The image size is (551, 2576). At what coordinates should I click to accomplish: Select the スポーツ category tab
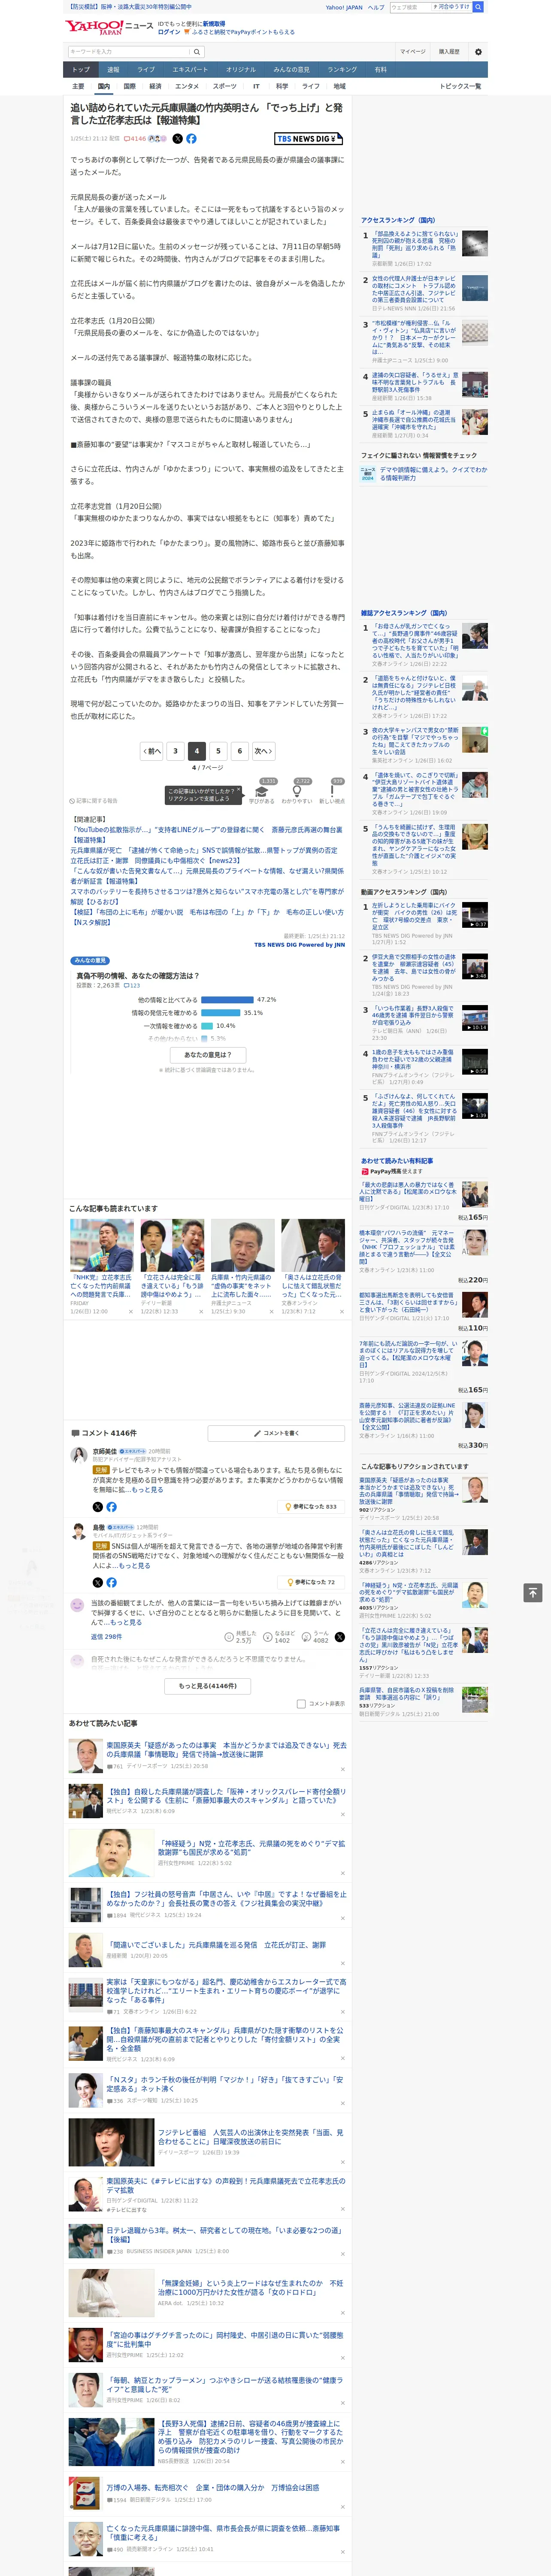pos(225,86)
